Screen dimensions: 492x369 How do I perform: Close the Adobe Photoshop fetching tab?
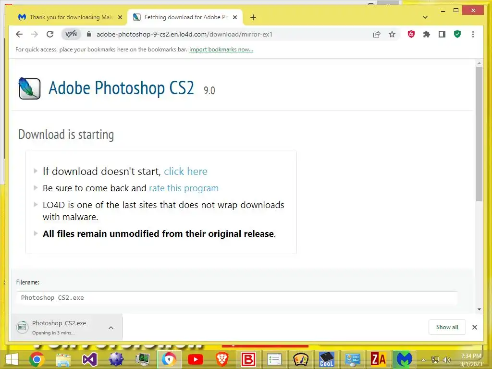tap(234, 17)
